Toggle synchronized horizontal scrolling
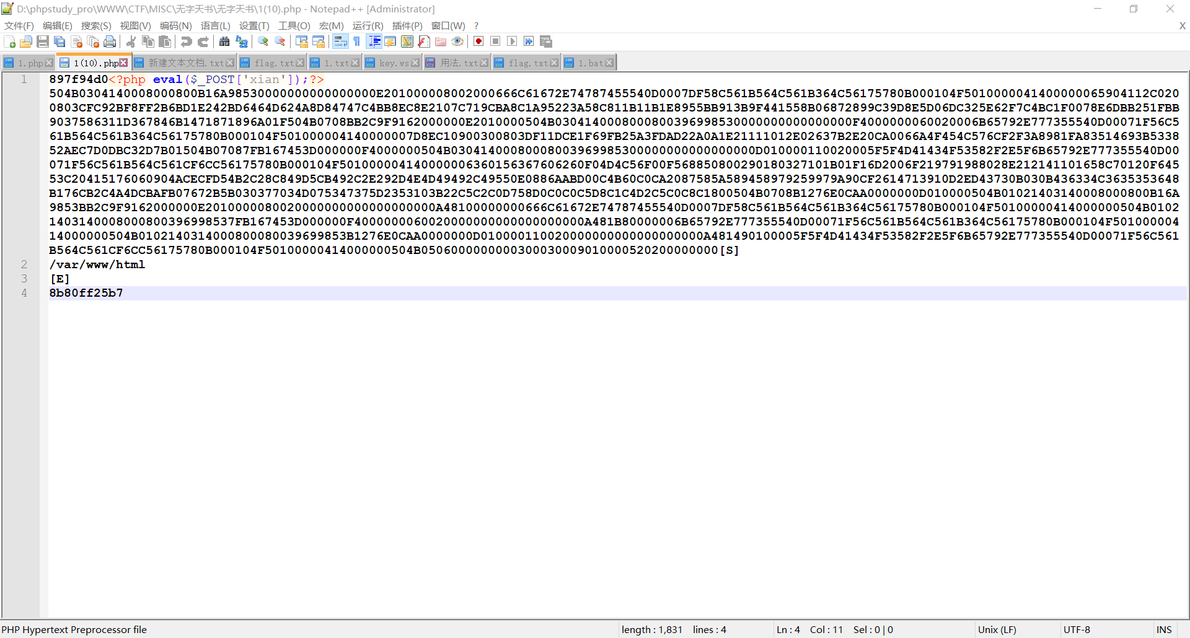This screenshot has height=638, width=1190. point(319,42)
